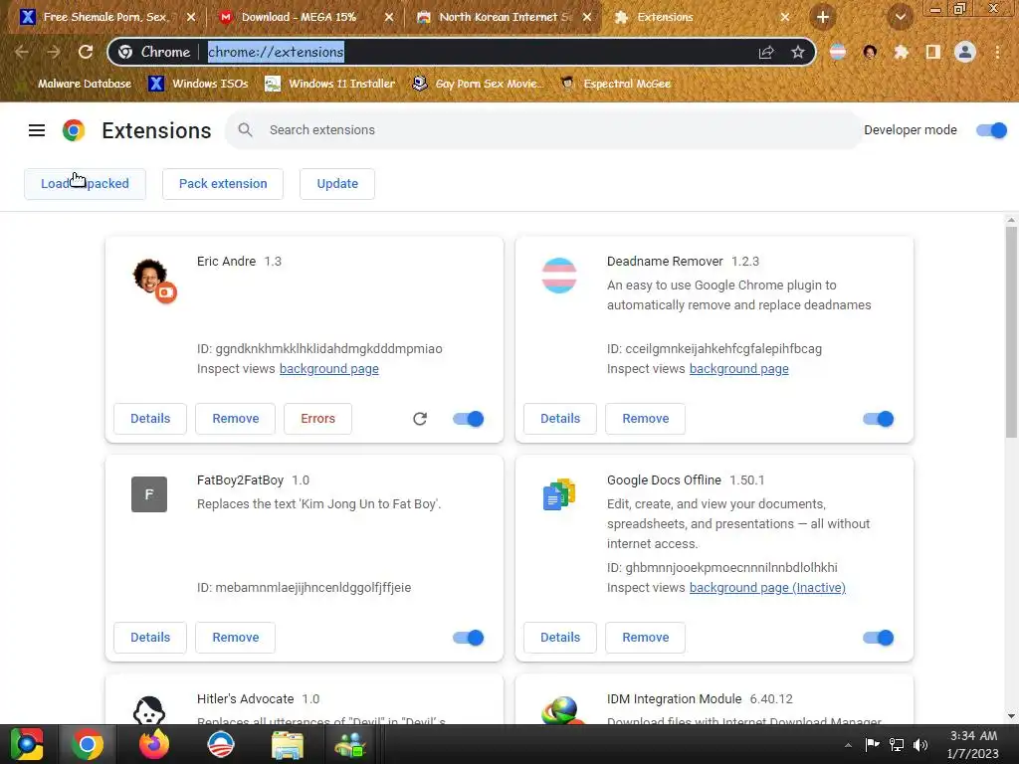Click the Deadname Remover flag icon

pos(559,276)
